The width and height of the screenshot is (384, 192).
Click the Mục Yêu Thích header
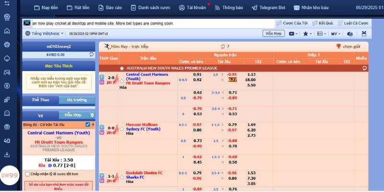[59, 66]
